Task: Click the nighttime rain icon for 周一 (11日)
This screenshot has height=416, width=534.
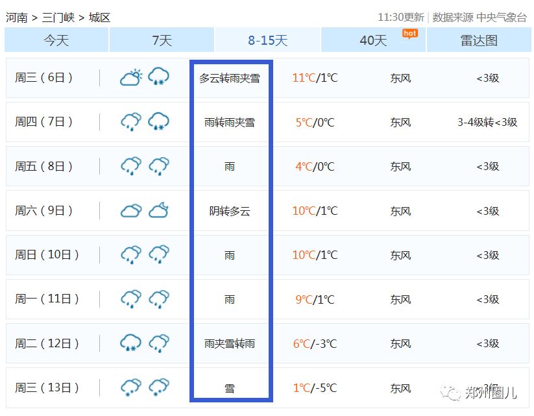Action: (x=159, y=299)
